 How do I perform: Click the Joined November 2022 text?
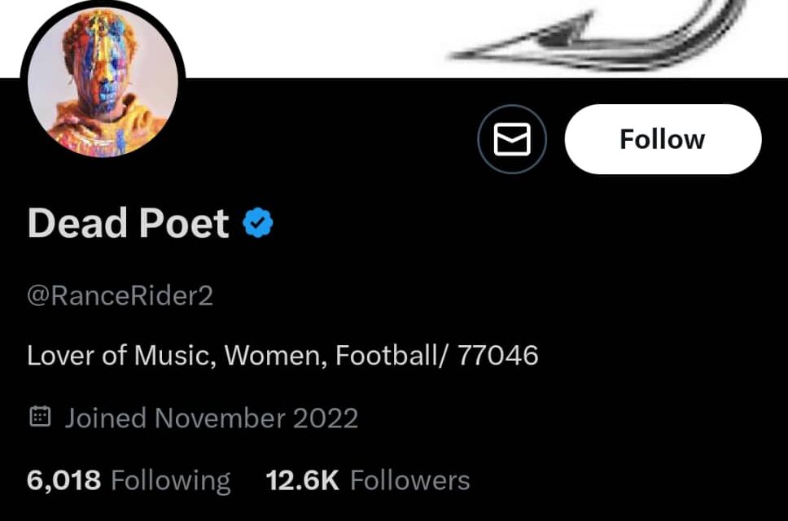tap(212, 418)
